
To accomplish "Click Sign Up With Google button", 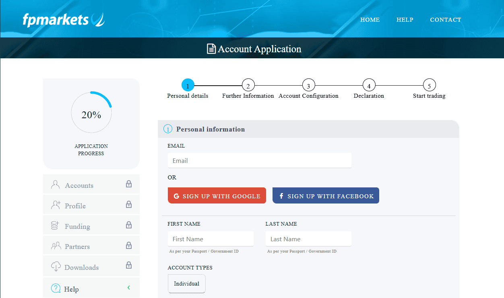I will pos(217,195).
